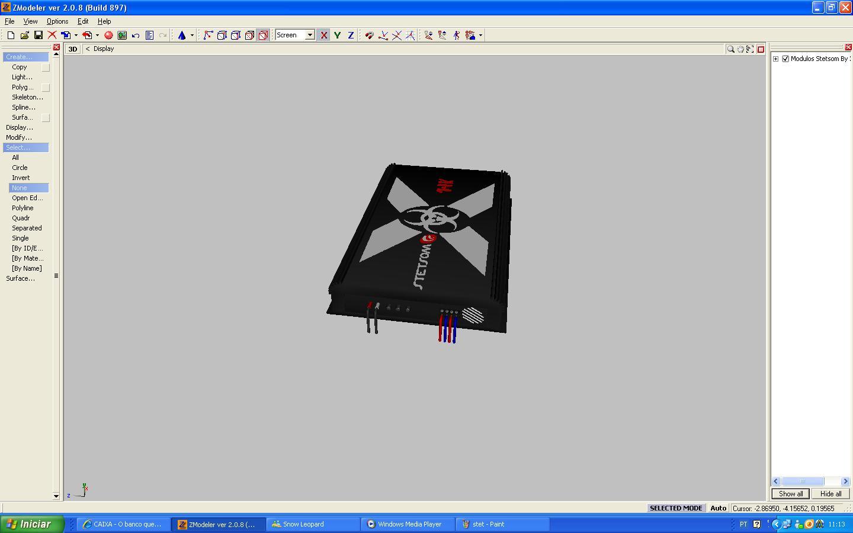Open the dropdown arrow beside blue cone icon
853x533 pixels.
coord(192,36)
